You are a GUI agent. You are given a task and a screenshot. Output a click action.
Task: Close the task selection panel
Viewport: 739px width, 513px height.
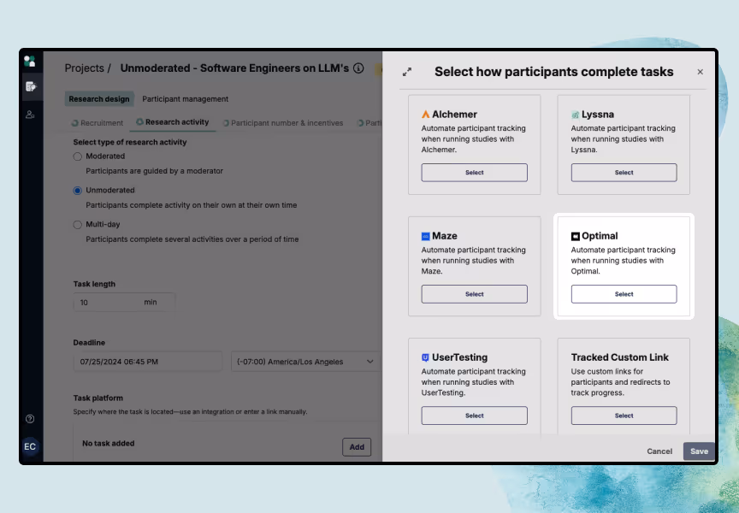pyautogui.click(x=700, y=72)
